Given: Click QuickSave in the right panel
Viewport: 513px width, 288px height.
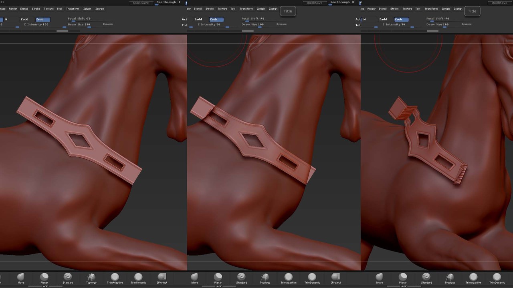Looking at the screenshot, I should 499,2.
